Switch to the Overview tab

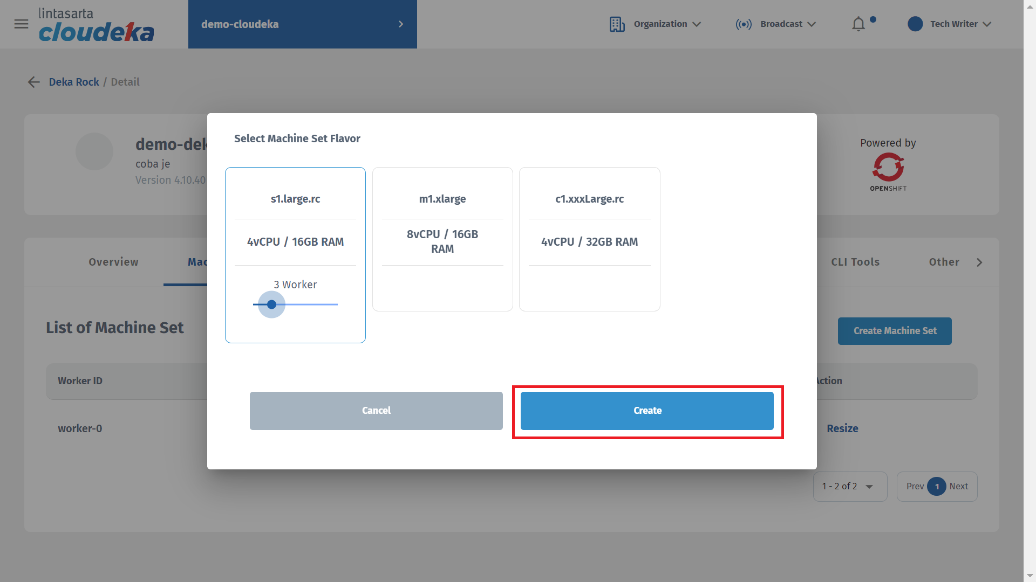click(x=113, y=262)
